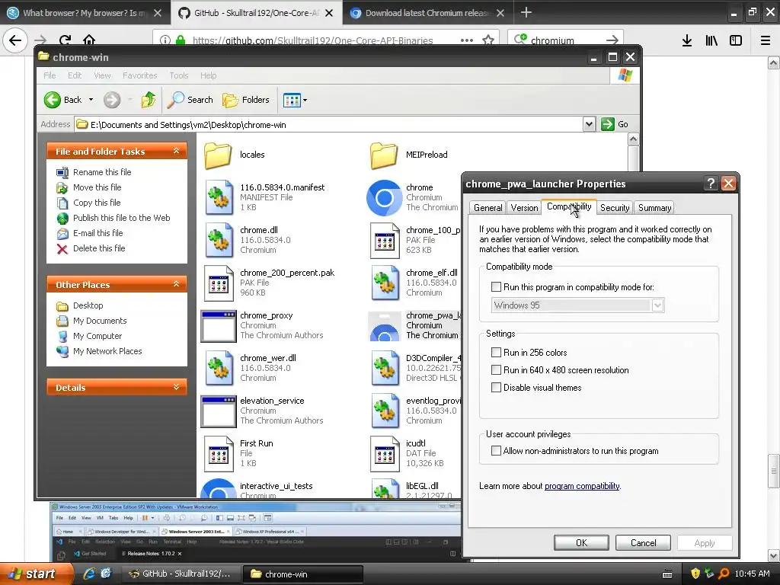Select the First Run file icon
Screen dimensions: 780x585
219,454
